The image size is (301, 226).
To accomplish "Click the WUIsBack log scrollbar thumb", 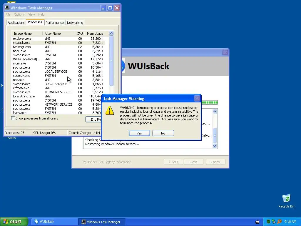I will click(x=215, y=135).
